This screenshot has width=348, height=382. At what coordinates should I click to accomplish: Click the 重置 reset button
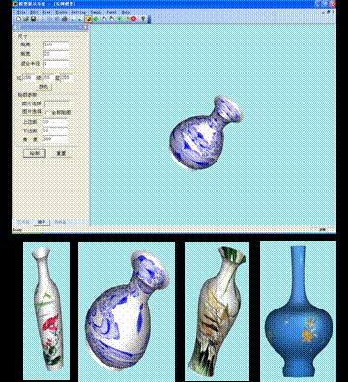coord(61,153)
